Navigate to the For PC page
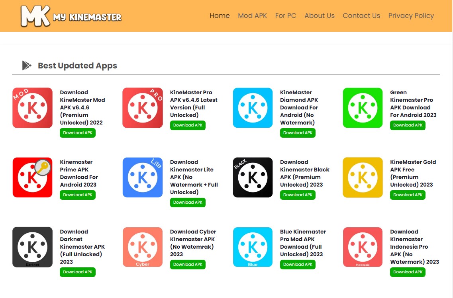 (285, 16)
